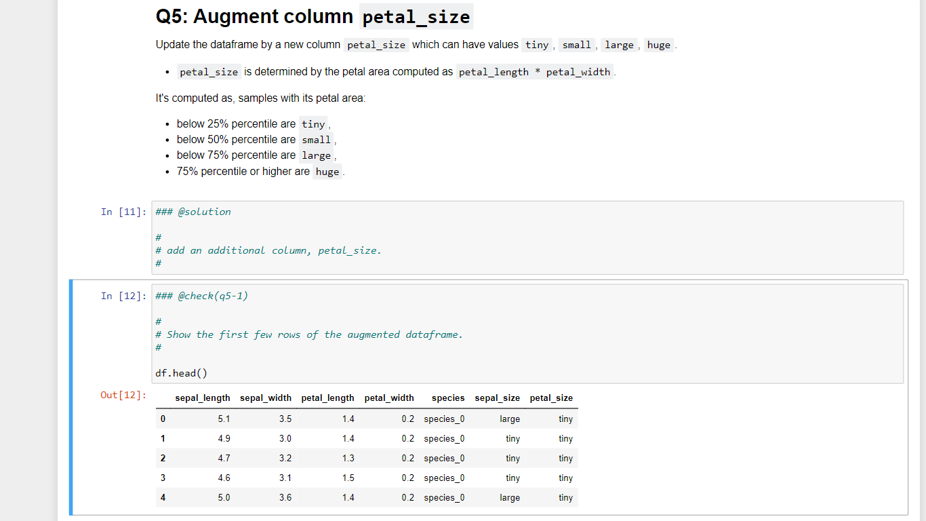Click the huge inline code label
This screenshot has height=521, width=926.
(x=658, y=45)
